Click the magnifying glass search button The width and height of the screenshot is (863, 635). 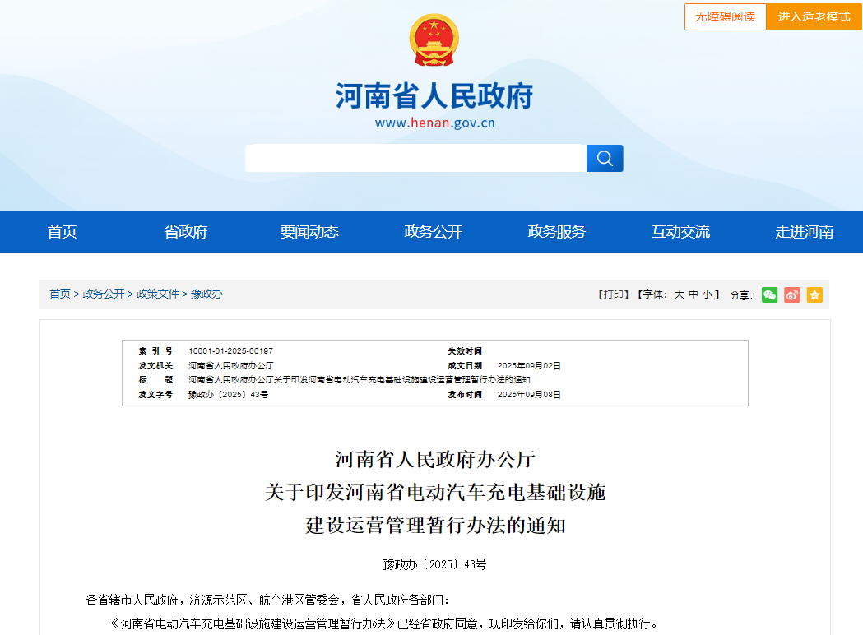[605, 159]
